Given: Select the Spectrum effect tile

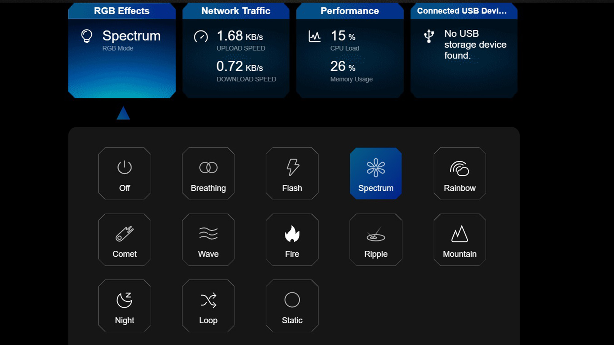Looking at the screenshot, I should tap(376, 174).
